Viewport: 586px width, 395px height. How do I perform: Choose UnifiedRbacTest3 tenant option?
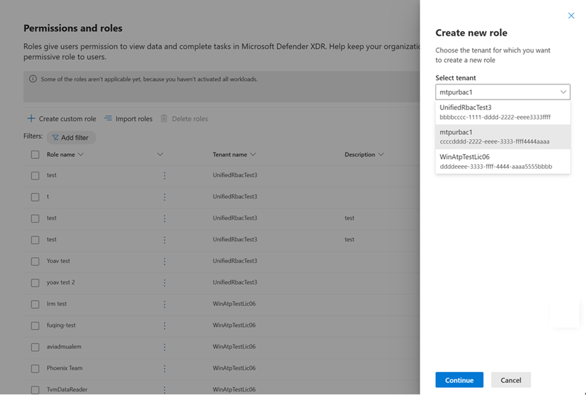click(x=503, y=112)
